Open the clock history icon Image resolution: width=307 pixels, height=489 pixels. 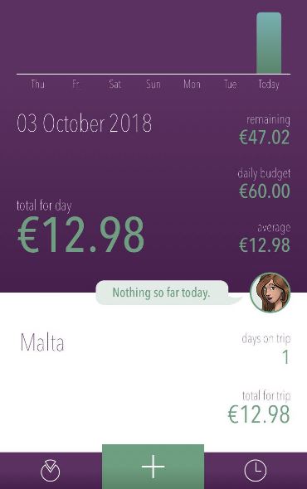tap(256, 470)
